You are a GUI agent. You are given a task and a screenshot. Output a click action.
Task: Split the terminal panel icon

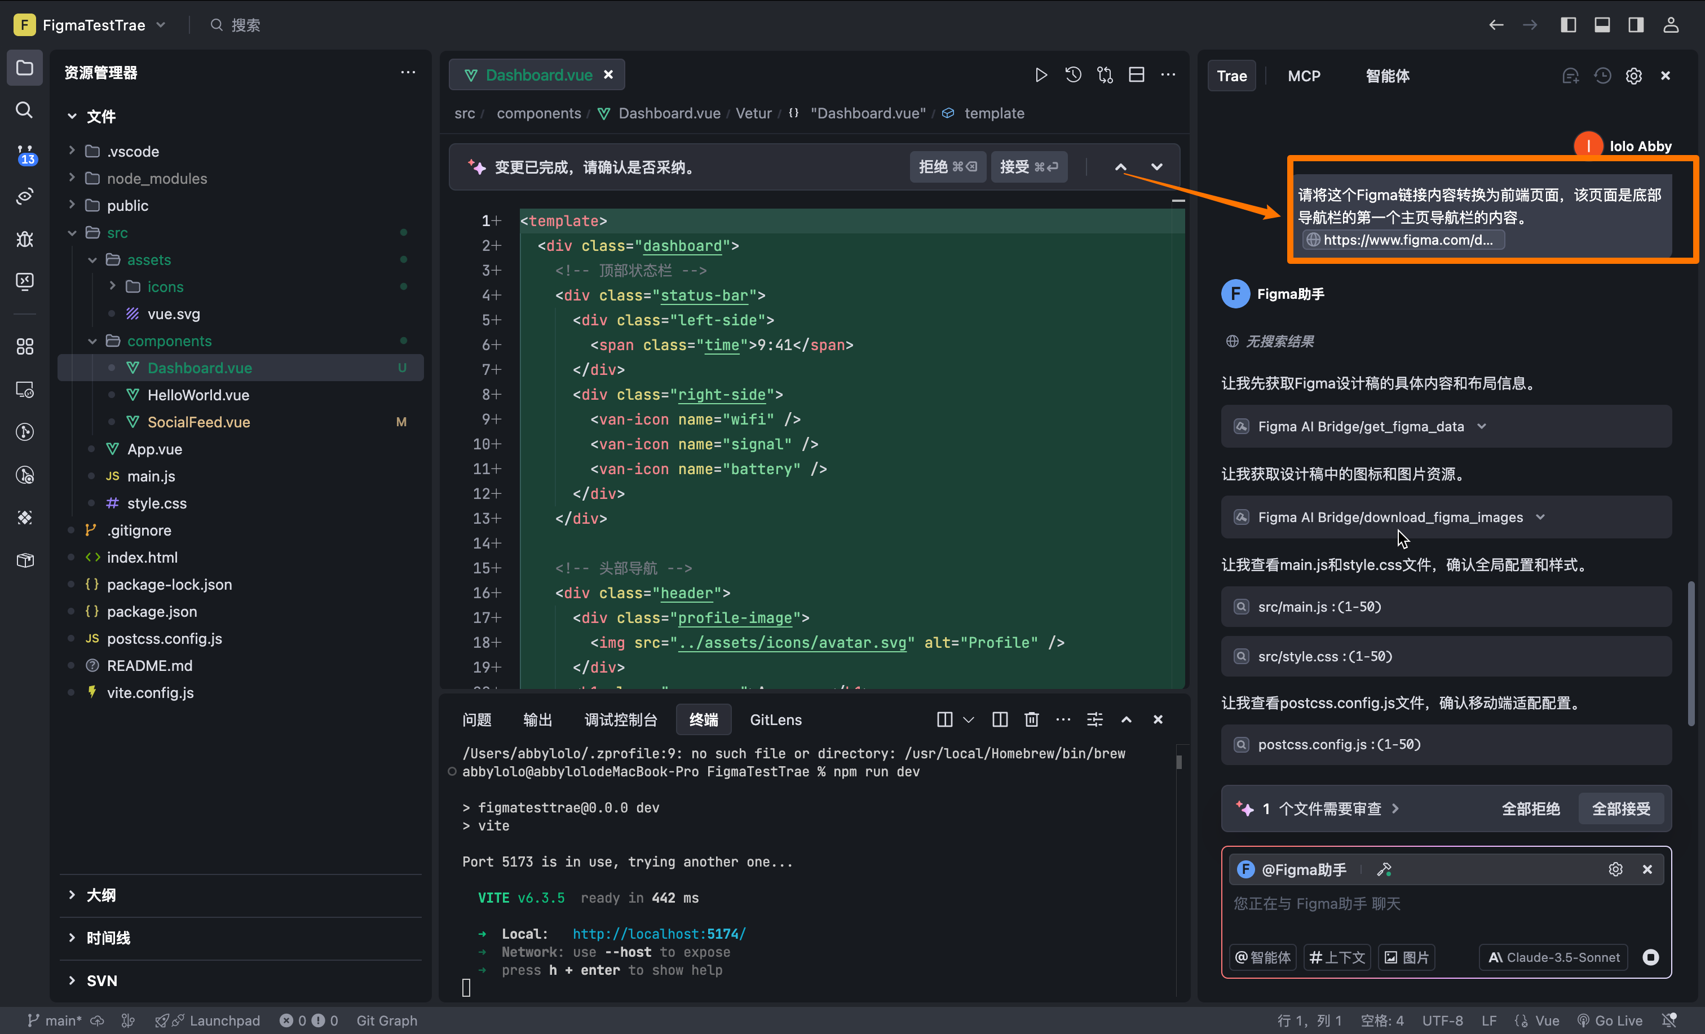[x=1000, y=720]
